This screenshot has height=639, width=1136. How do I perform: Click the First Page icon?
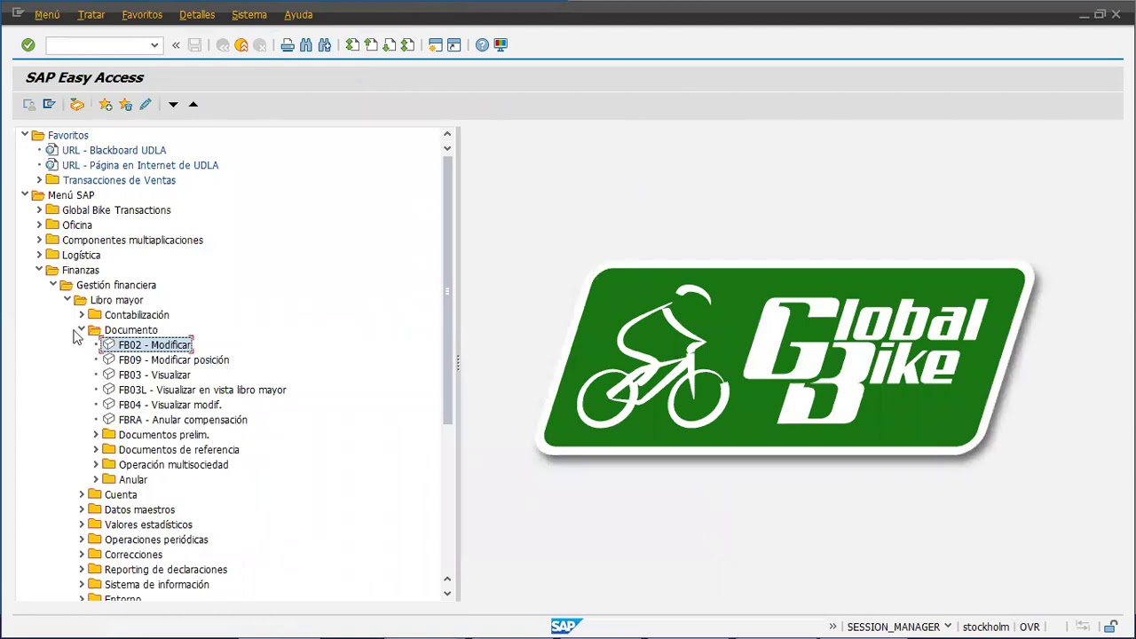point(352,45)
